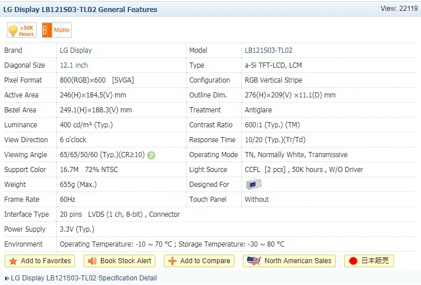This screenshot has height=285, width=421.
Task: Click the Matte surface badge
Action: pos(57,30)
